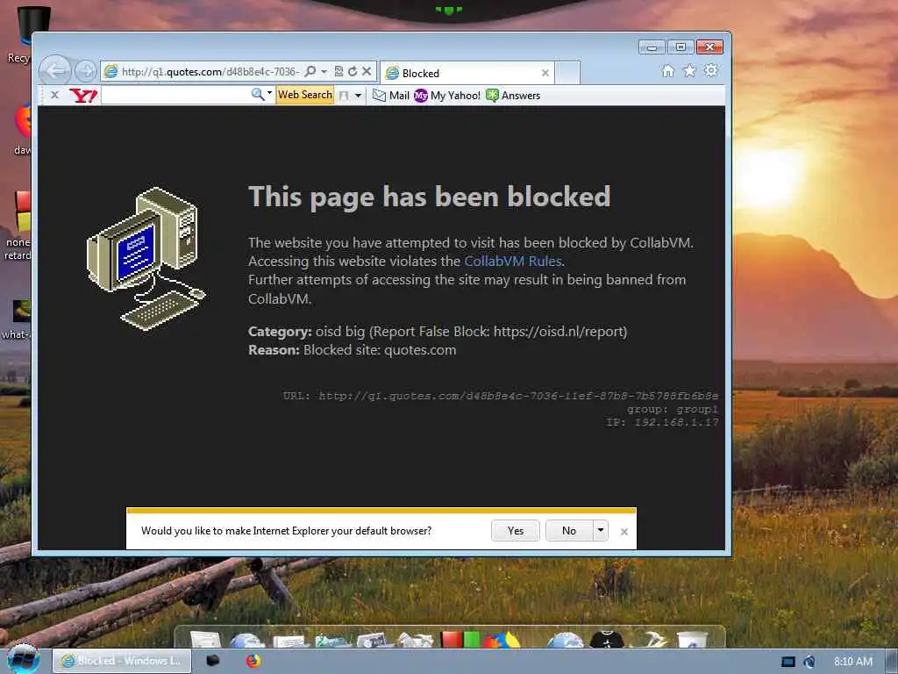Click the IP 192.168.1.17 text
Screen dimensions: 898x674
662,422
